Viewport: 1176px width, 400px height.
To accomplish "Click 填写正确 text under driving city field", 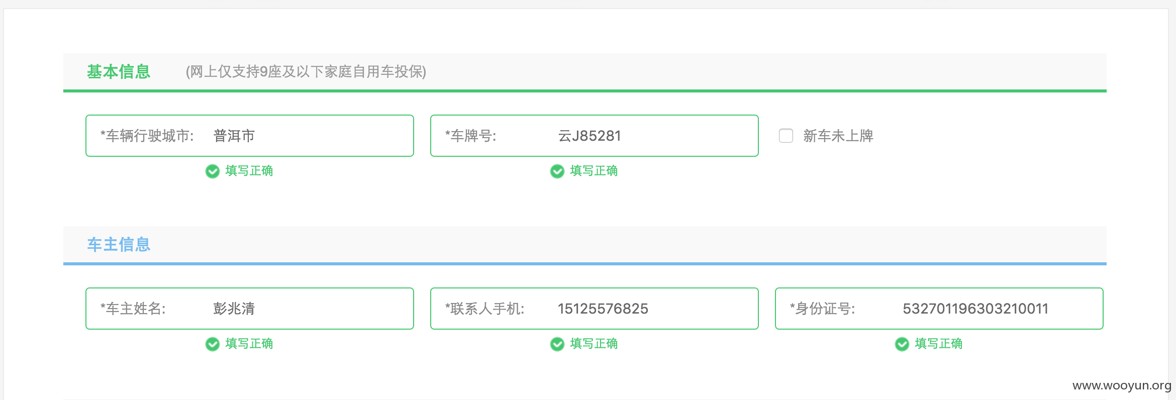I will [x=249, y=171].
